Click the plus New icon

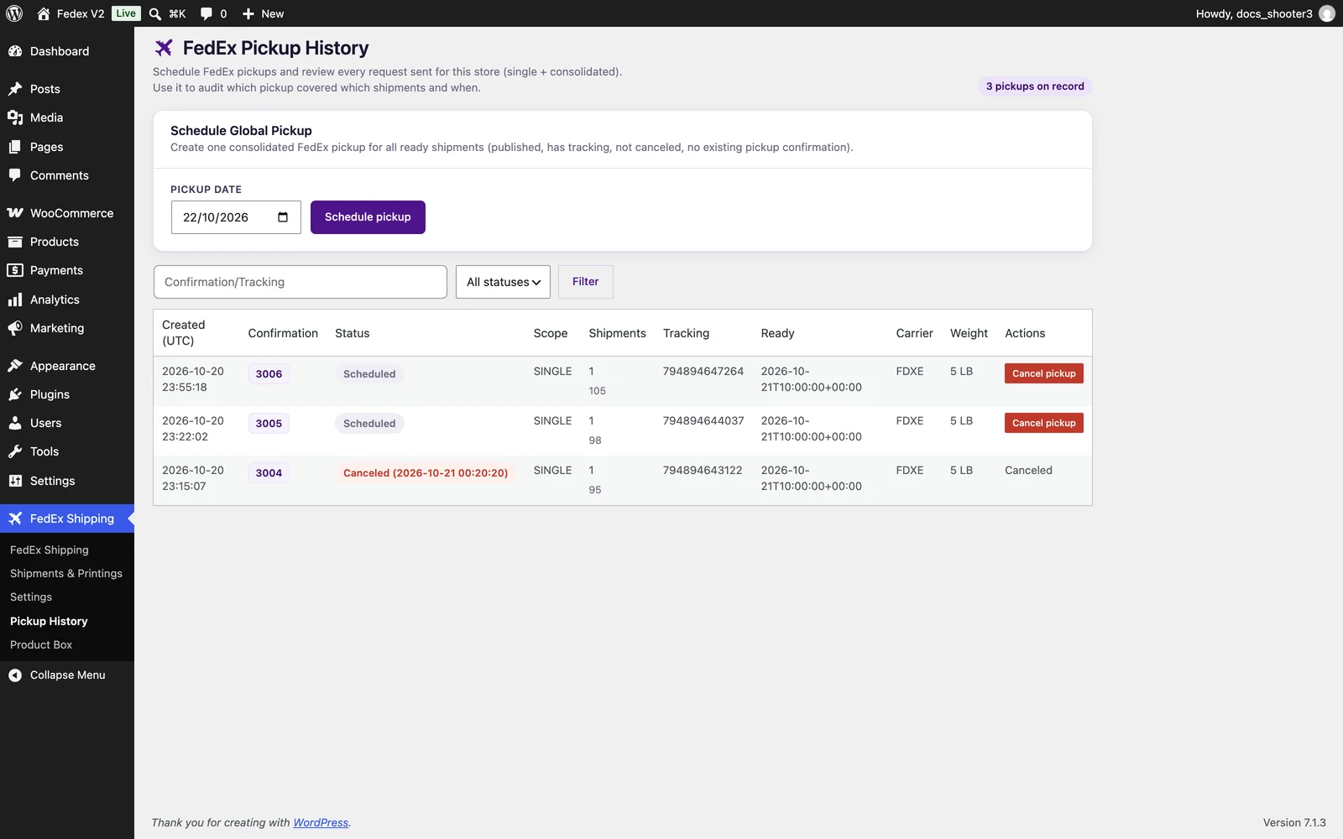(x=248, y=13)
